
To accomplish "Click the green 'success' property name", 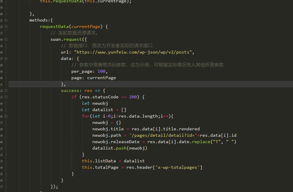I will coord(70,91).
